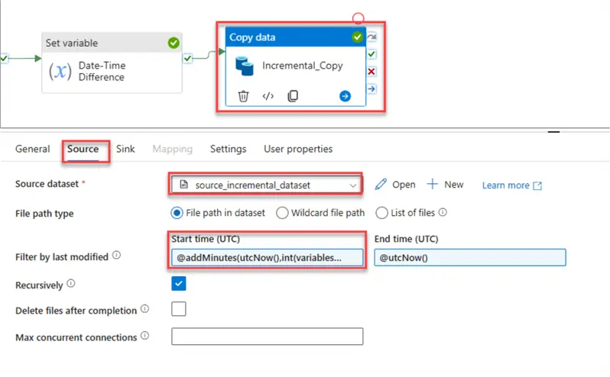Click the green success connector on Copy data
This screenshot has height=377, width=610.
click(372, 55)
